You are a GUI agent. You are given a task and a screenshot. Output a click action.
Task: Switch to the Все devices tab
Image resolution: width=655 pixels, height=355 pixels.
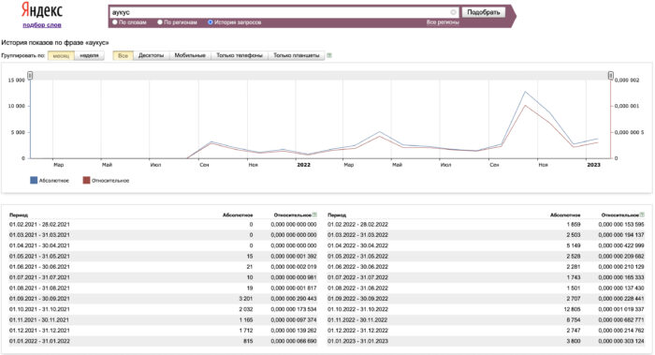[x=123, y=55]
